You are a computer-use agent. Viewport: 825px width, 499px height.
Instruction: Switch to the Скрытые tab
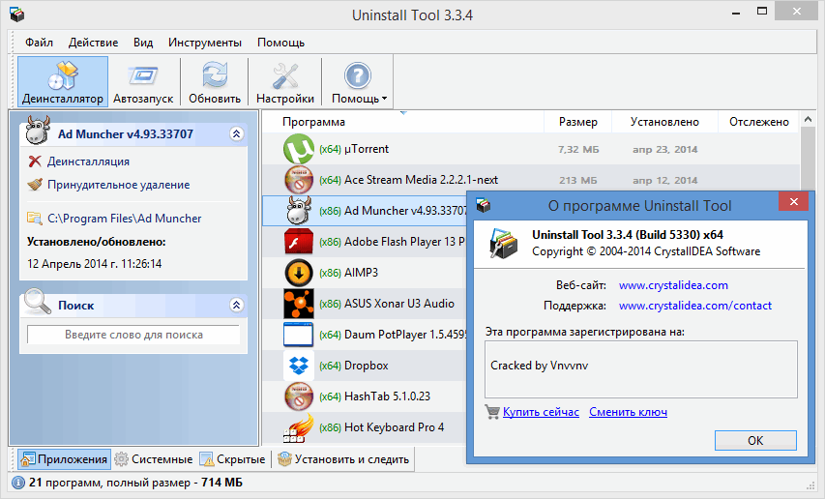click(x=233, y=459)
